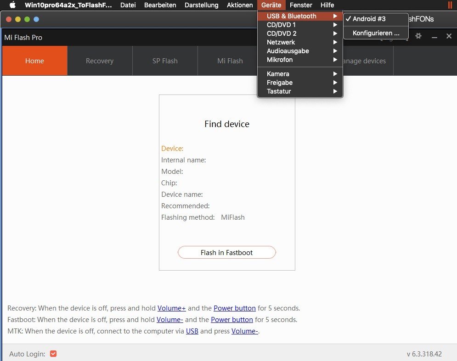
Task: Open the Win10pro64a2x app menu
Action: [68, 5]
